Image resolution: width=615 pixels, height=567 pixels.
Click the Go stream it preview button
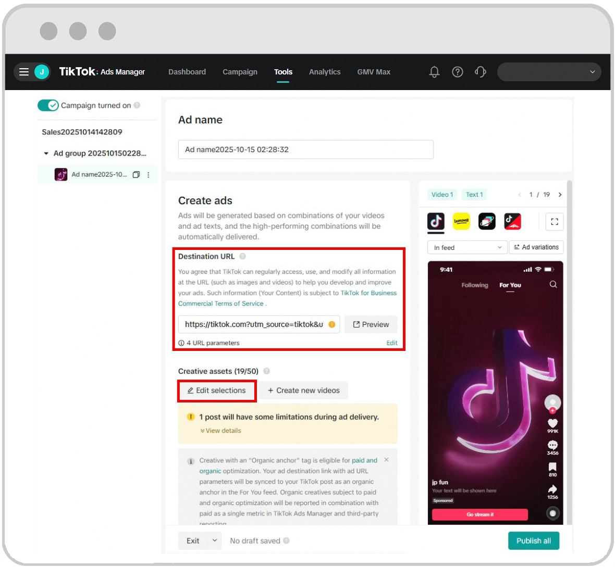(x=479, y=514)
